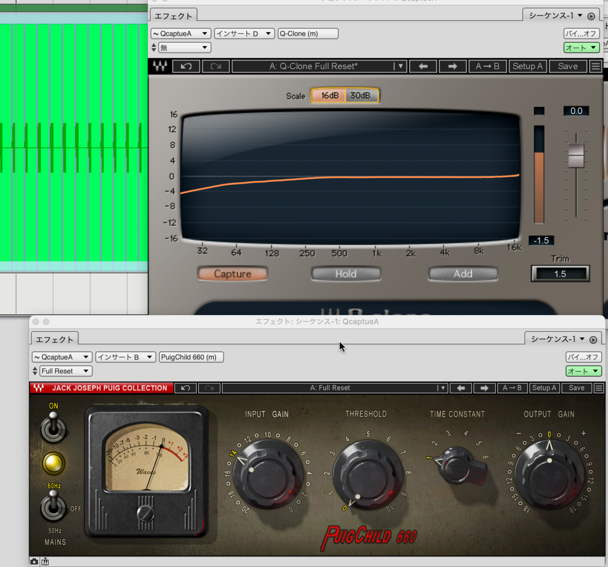Image resolution: width=608 pixels, height=567 pixels.
Task: Load next preset in Q-Clone toolbar
Action: [452, 66]
